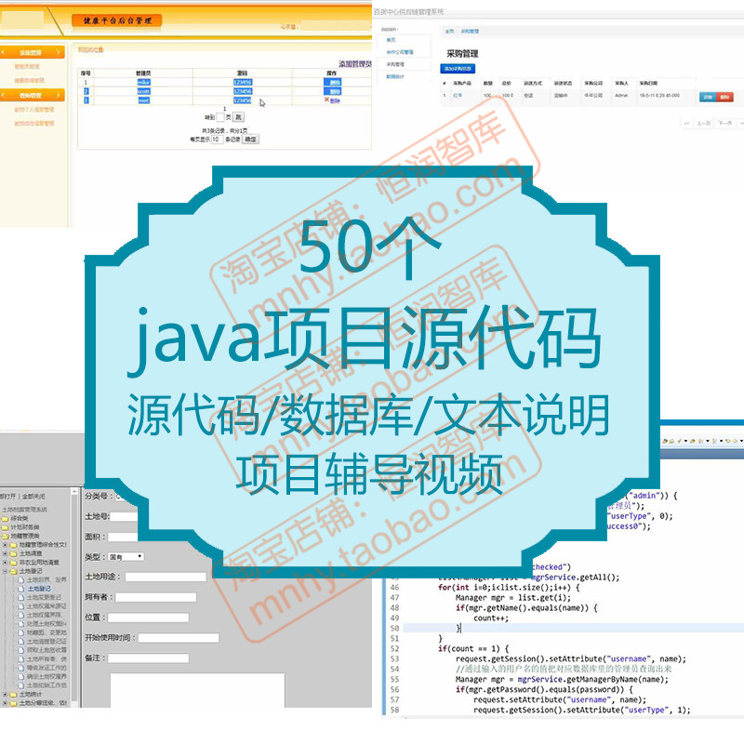
Task: Click the 'count++;' code line
Action: click(x=491, y=618)
